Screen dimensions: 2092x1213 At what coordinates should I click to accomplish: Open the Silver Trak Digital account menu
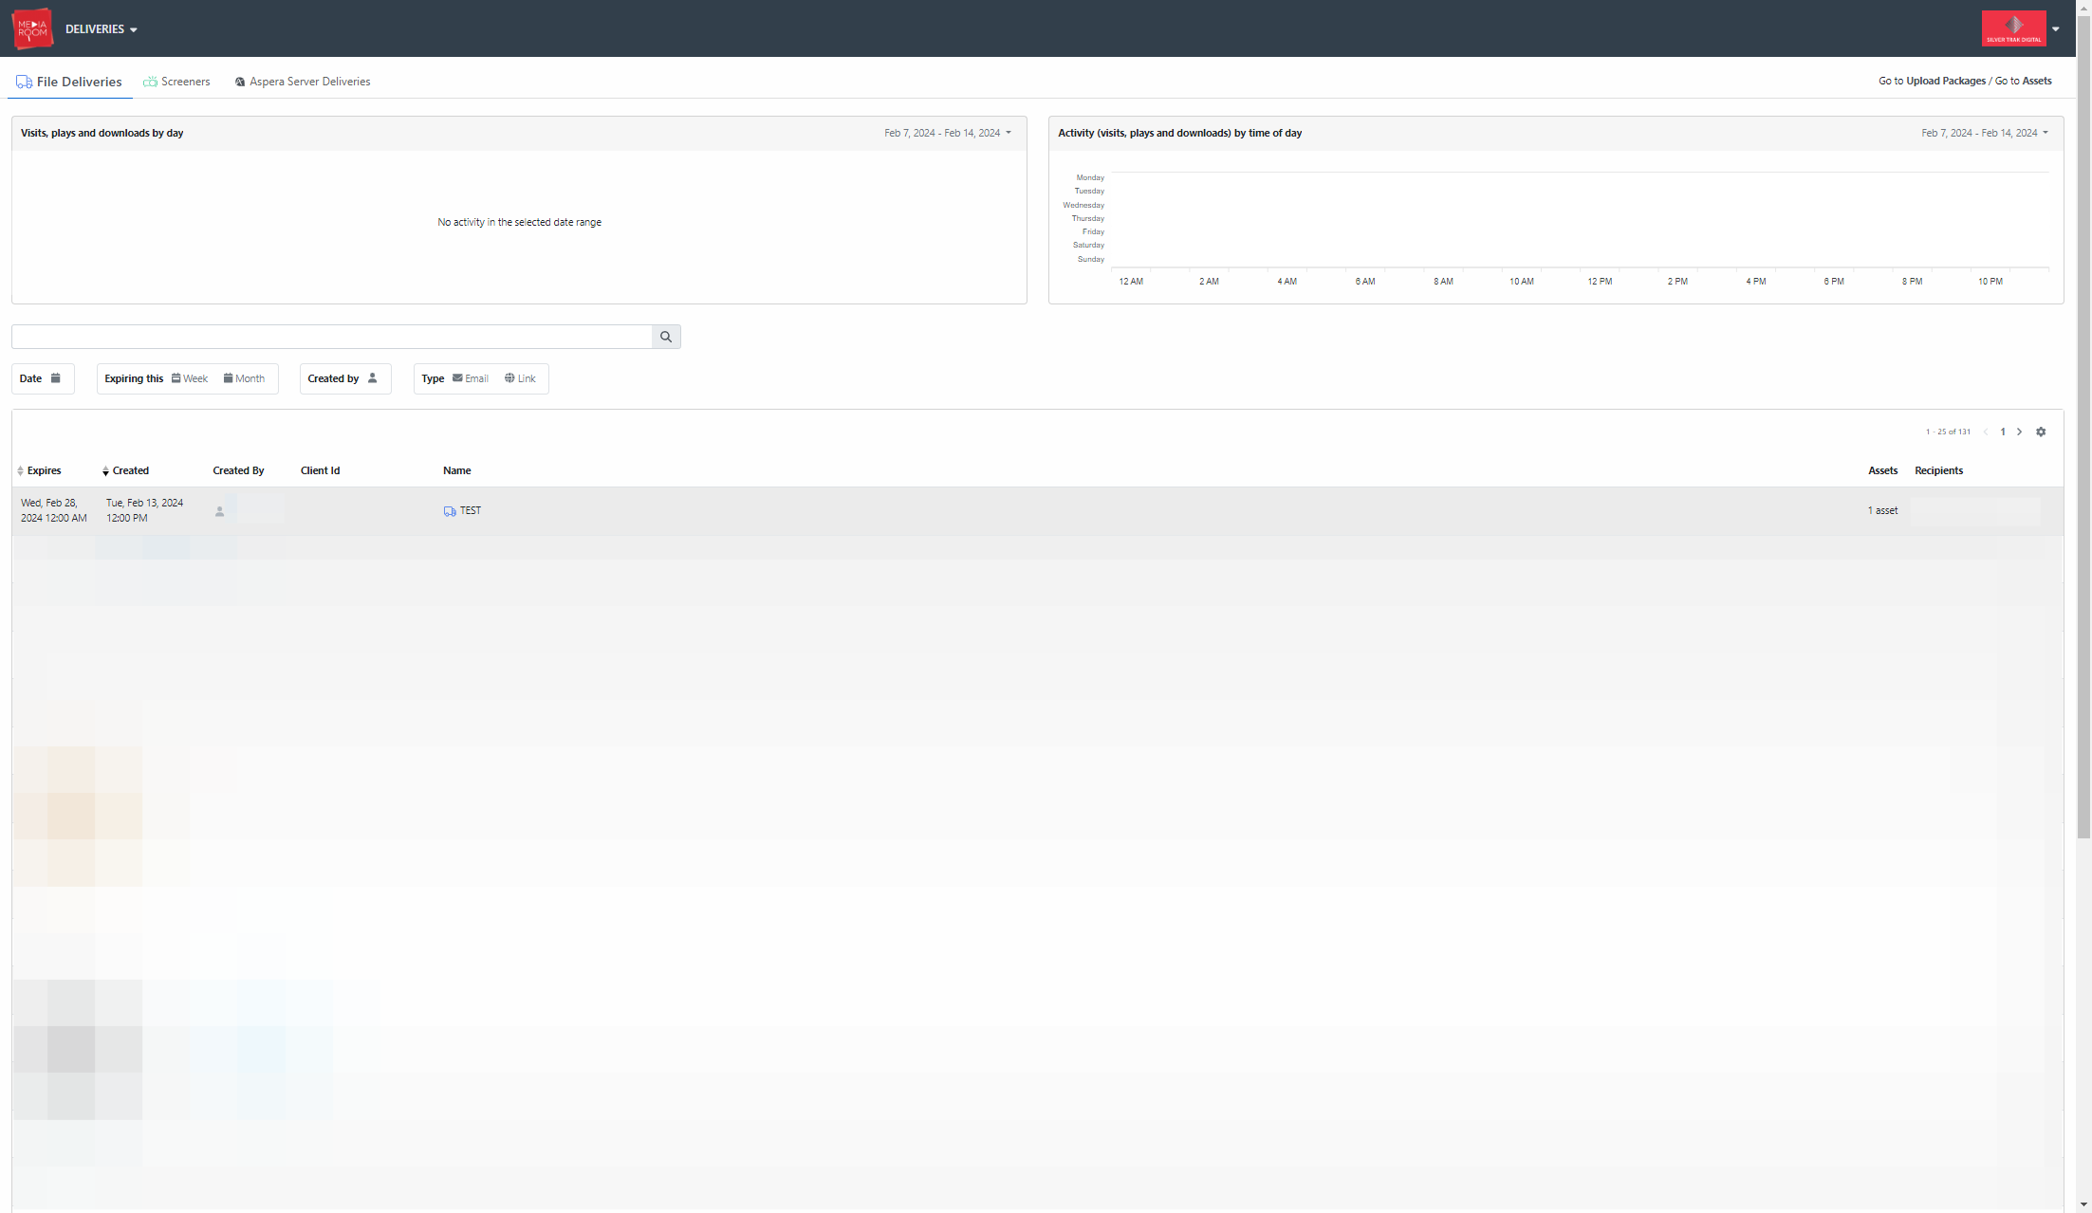pyautogui.click(x=2055, y=29)
